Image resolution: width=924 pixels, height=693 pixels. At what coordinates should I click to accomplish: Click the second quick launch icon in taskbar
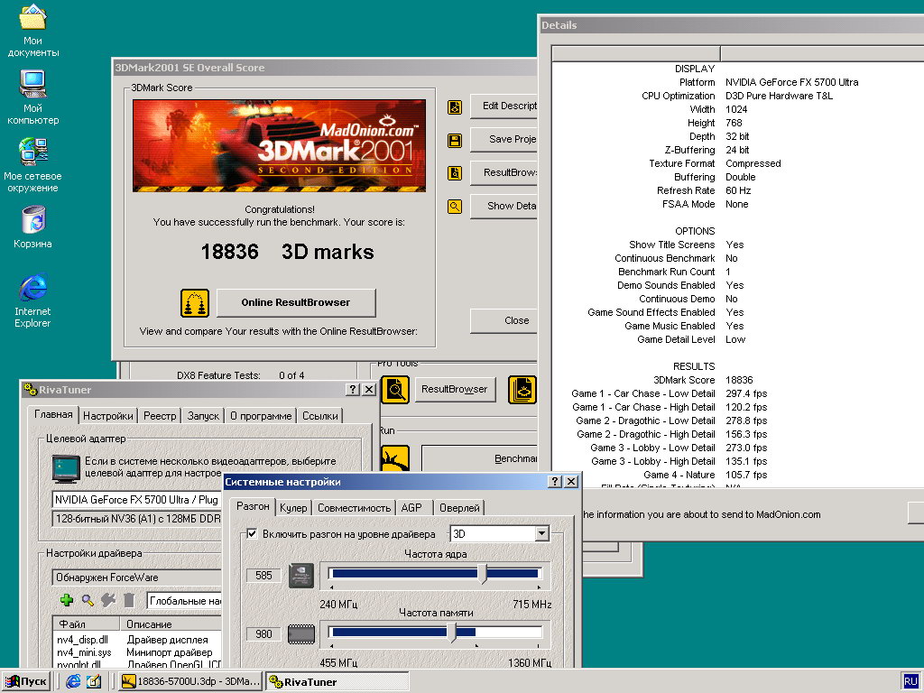pos(94,681)
